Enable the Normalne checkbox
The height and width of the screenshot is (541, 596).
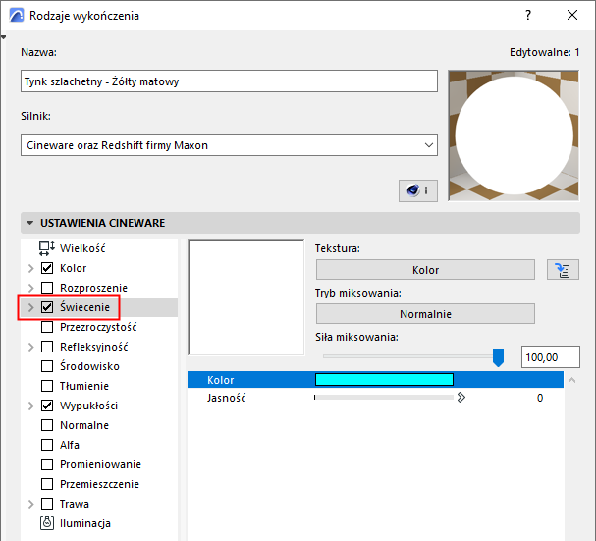[47, 425]
